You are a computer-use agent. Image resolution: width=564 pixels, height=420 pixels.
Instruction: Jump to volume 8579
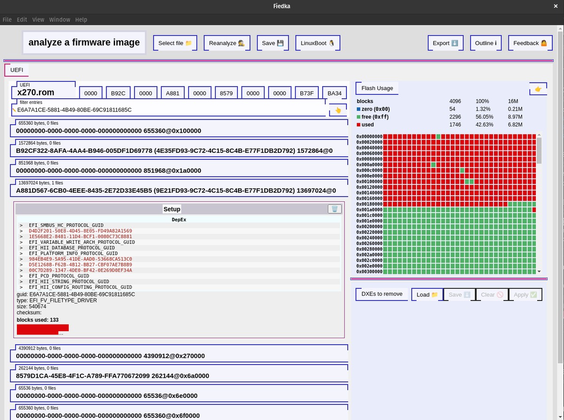pyautogui.click(x=226, y=93)
